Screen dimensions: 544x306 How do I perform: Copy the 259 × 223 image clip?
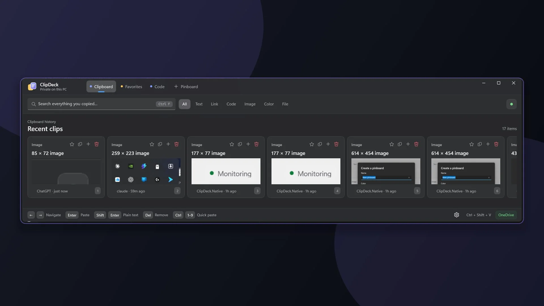[160, 144]
